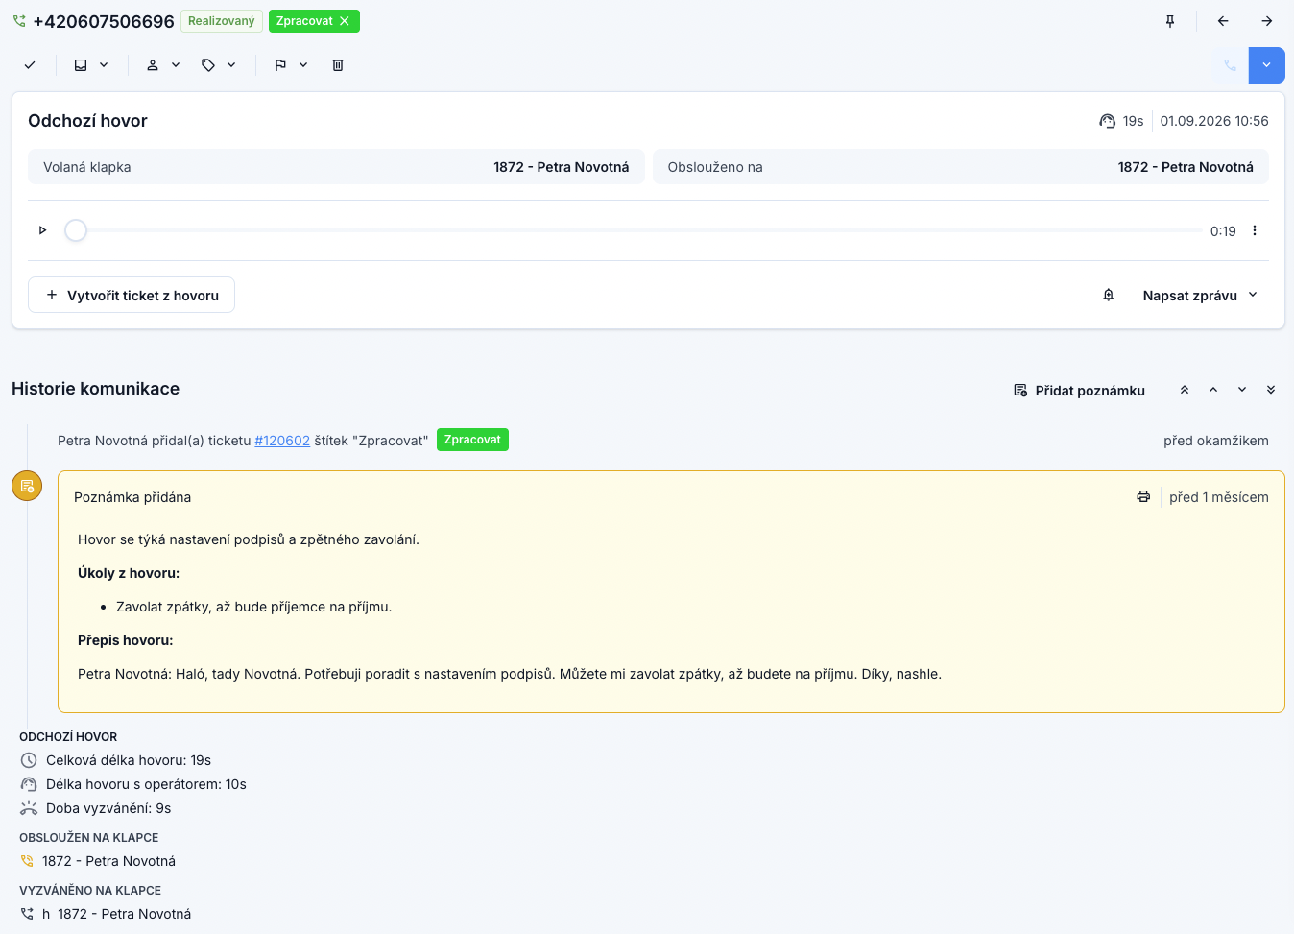
Task: Remove the Zpracovat tag via its X
Action: pos(345,21)
